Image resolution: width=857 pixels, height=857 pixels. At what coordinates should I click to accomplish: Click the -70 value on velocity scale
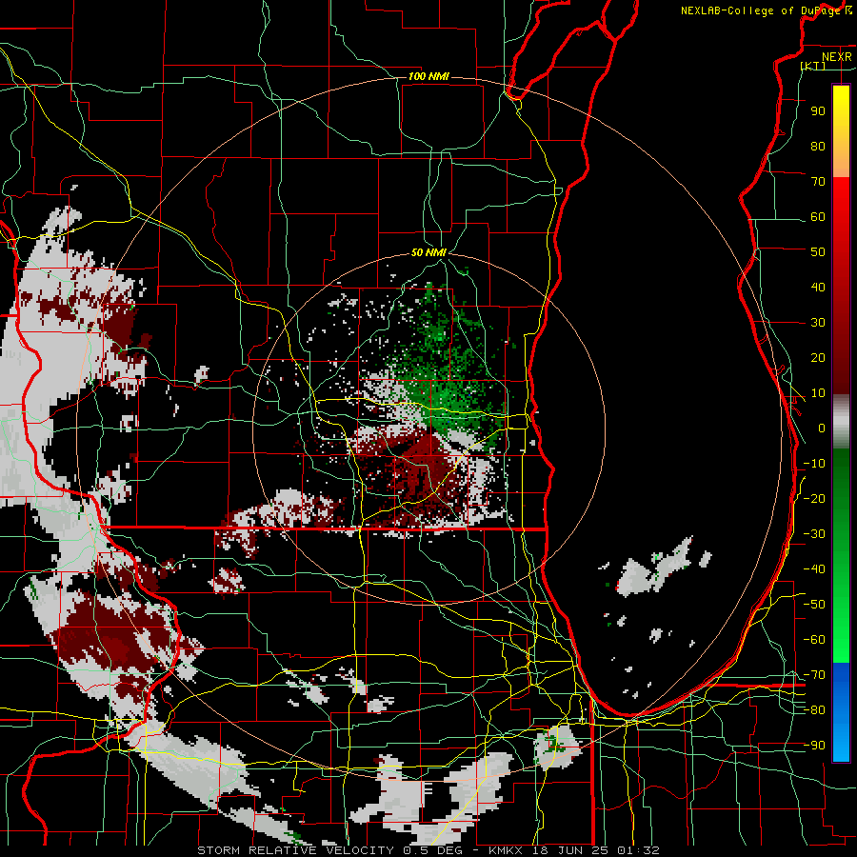pos(814,675)
